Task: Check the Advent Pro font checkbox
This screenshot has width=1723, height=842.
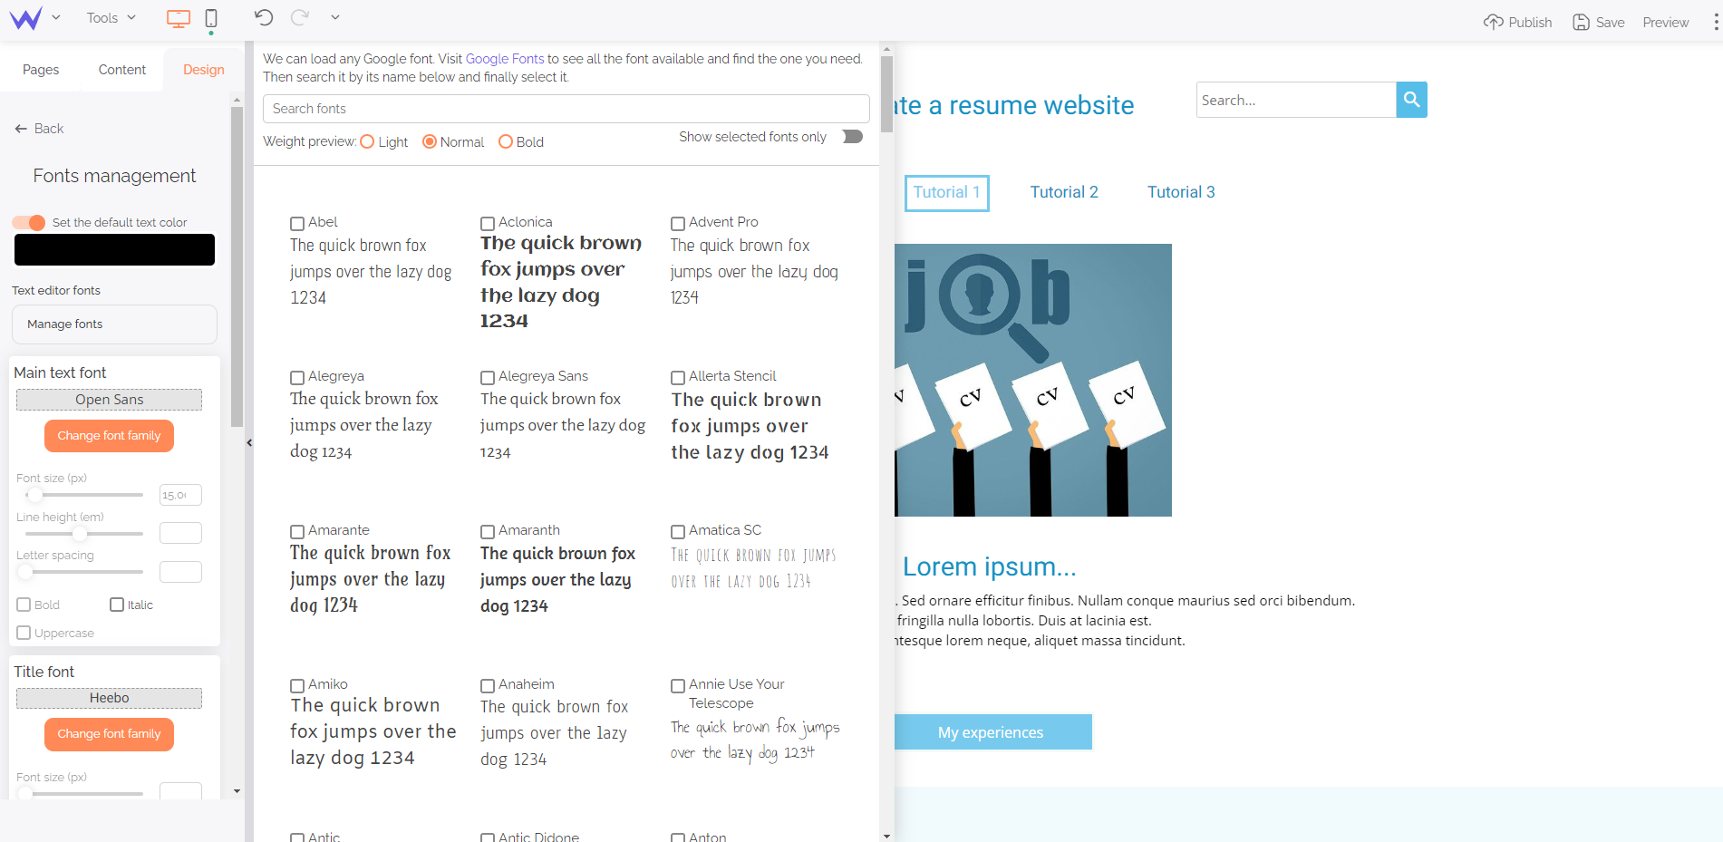Action: pos(678,224)
